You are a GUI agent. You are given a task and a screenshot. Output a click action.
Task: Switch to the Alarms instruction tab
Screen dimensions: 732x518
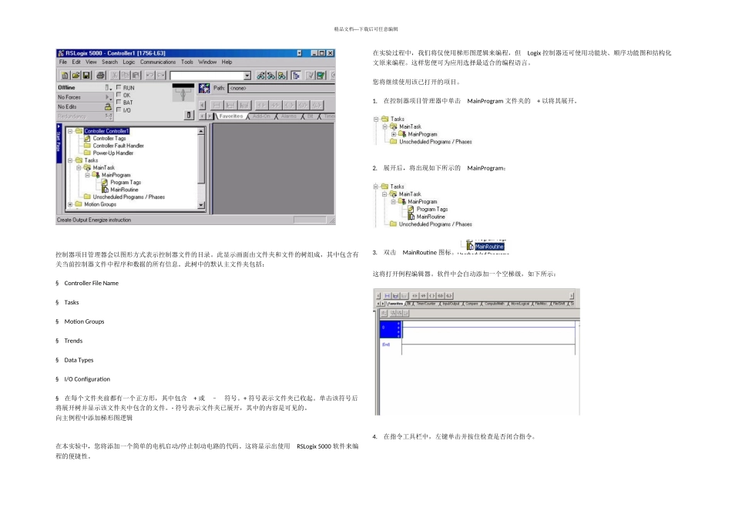288,116
